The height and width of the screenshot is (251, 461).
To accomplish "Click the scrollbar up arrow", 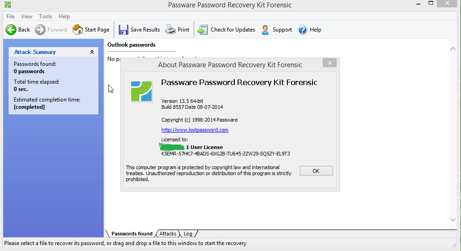I will point(453,49).
